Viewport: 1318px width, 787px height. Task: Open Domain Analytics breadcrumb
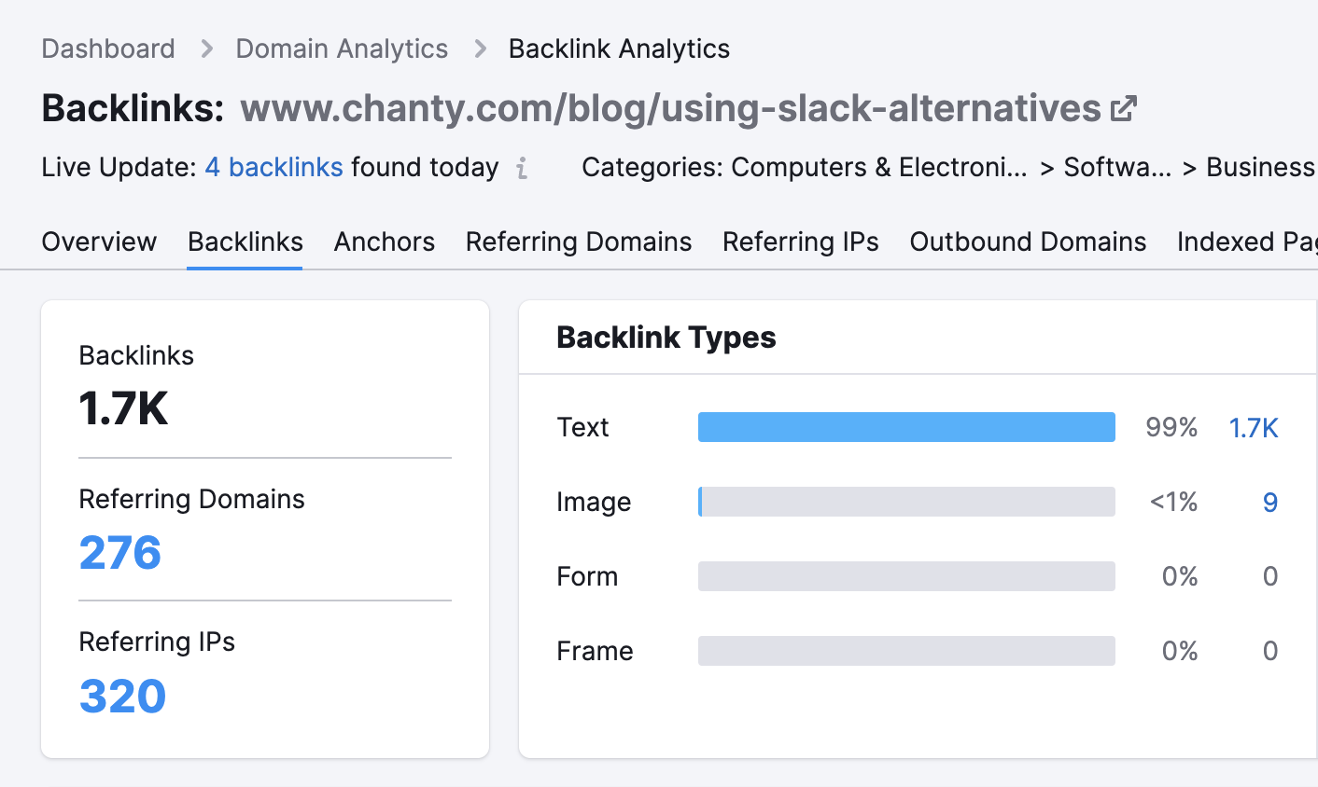point(342,48)
